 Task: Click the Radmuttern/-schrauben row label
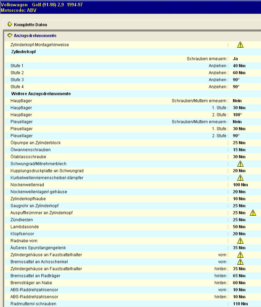point(33,304)
